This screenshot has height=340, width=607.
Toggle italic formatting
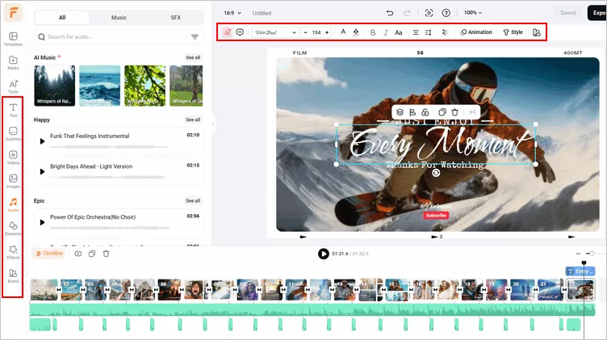386,32
